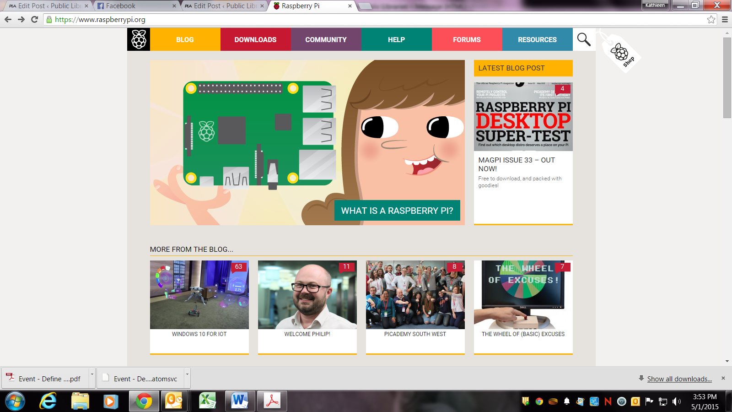Open the PICADEMY SOUTH WEST post link
Screen dimensions: 732x412
tap(415, 334)
